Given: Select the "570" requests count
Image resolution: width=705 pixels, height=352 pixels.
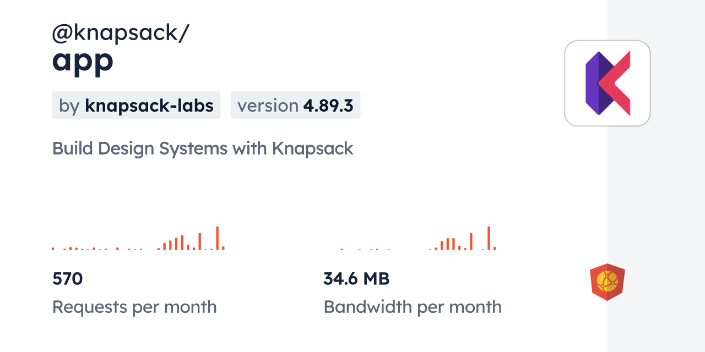Looking at the screenshot, I should click(67, 279).
